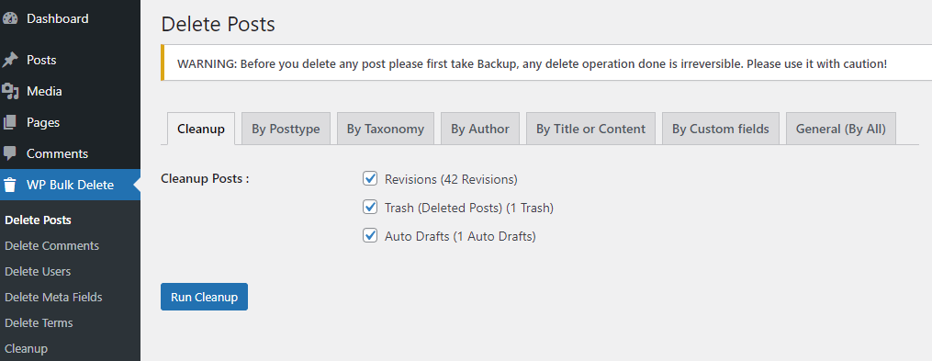This screenshot has height=361, width=932.
Task: Click the Comments speech bubble icon
Action: coord(9,153)
